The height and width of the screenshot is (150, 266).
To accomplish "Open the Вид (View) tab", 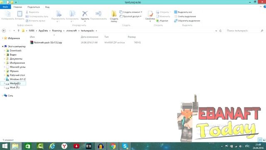I will click(47, 7).
